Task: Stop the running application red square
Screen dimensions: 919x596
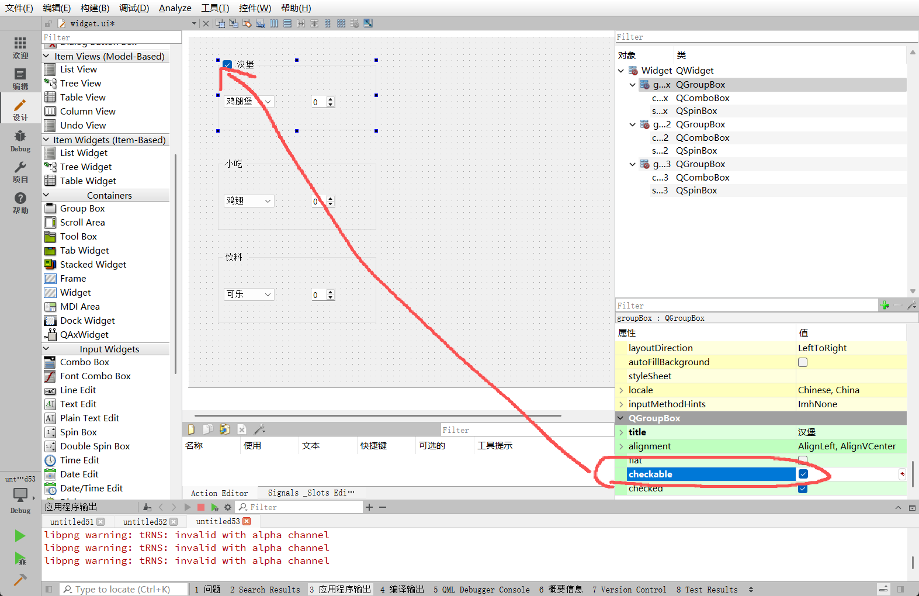Action: coord(201,507)
